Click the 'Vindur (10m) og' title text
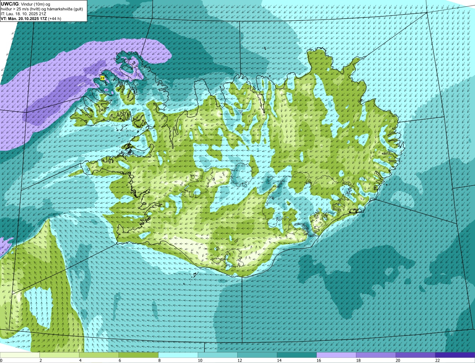475x363 pixels. pos(36,4)
